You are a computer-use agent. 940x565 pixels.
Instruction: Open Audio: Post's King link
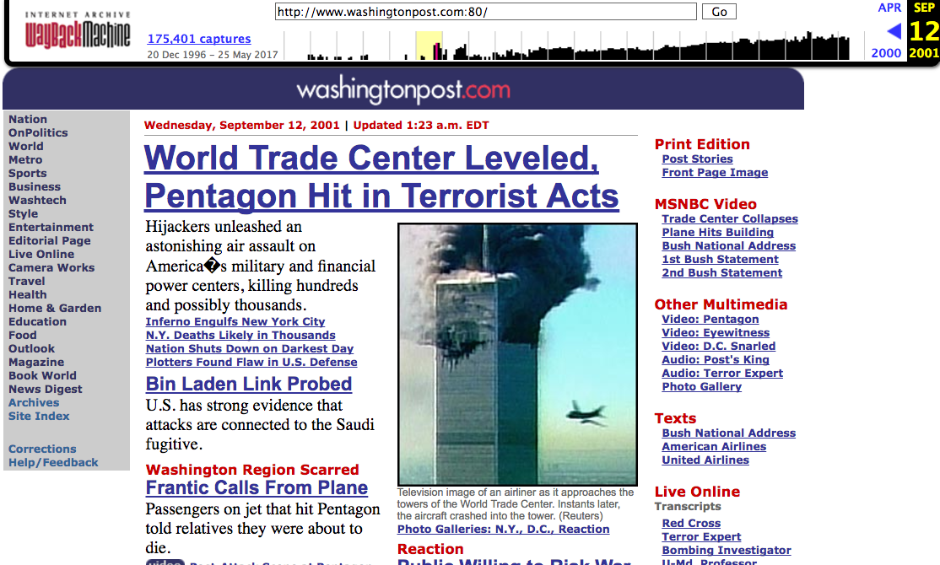point(716,359)
